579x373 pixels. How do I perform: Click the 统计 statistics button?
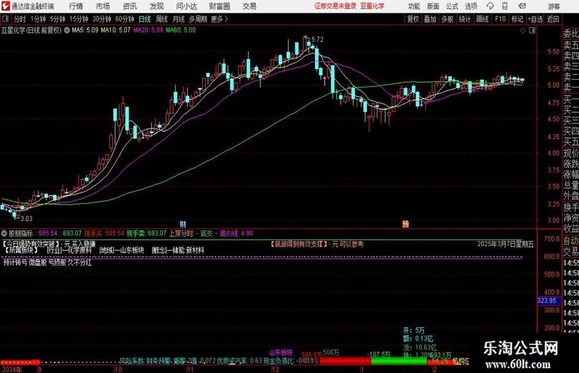tap(464, 19)
